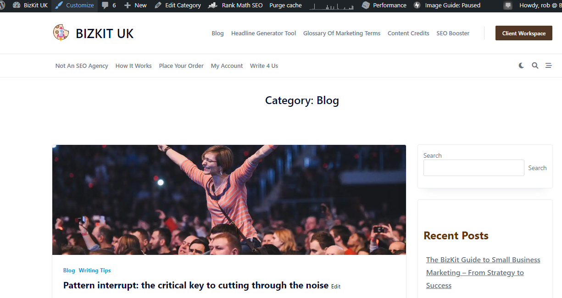562x298 pixels.
Task: Click the BizKit UK rocket logo image
Action: tap(61, 33)
